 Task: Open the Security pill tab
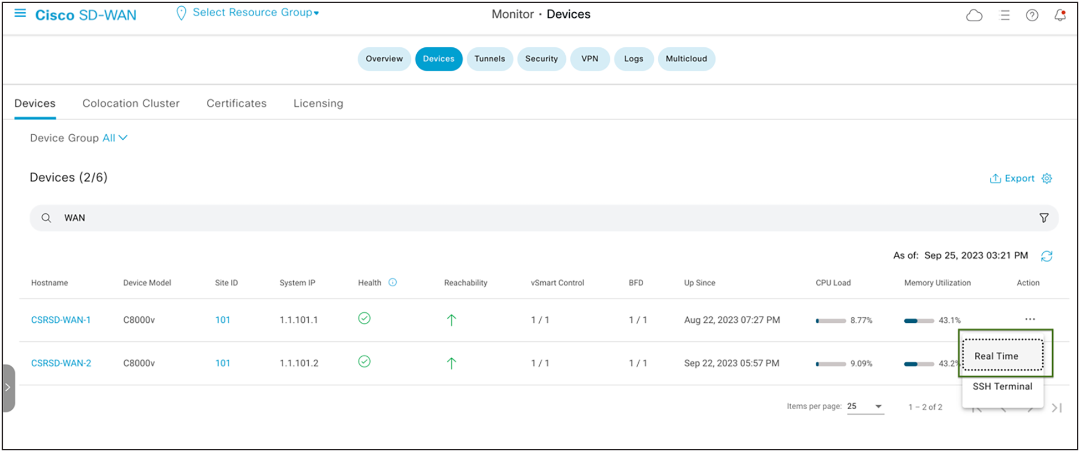(x=541, y=59)
